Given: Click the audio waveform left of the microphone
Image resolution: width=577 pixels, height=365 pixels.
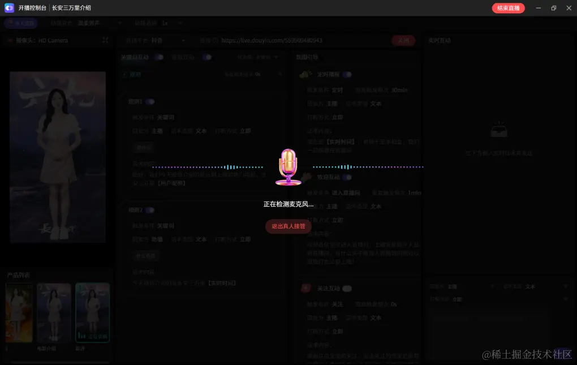Looking at the screenshot, I should point(208,167).
